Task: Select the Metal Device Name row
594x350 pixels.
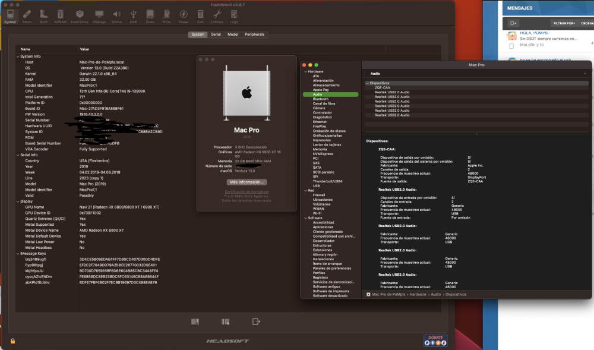Action: [228, 231]
